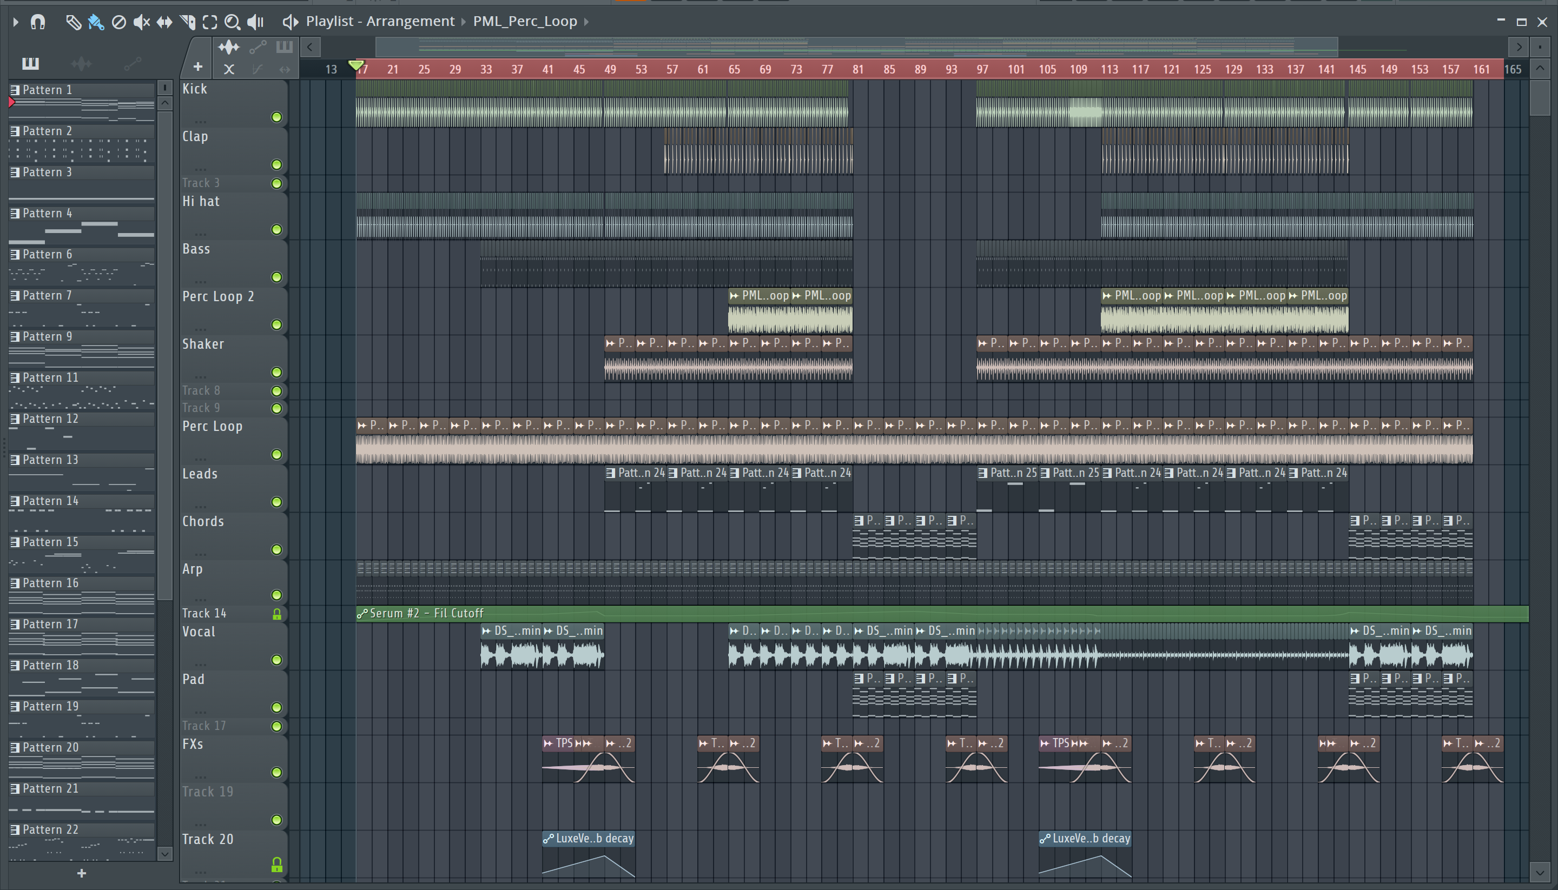Click the plus button above the track list
Screen dimensions: 1558x890
(x=197, y=67)
